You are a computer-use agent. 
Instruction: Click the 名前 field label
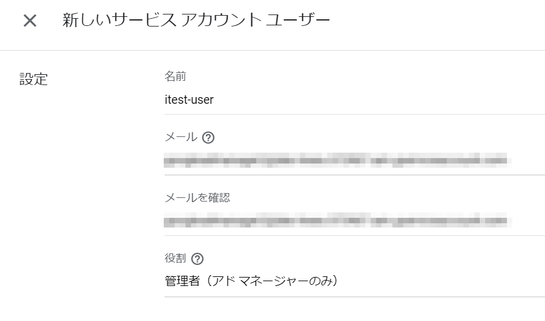pos(175,77)
